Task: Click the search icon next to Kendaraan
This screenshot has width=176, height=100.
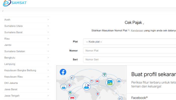Action: click(x=129, y=30)
